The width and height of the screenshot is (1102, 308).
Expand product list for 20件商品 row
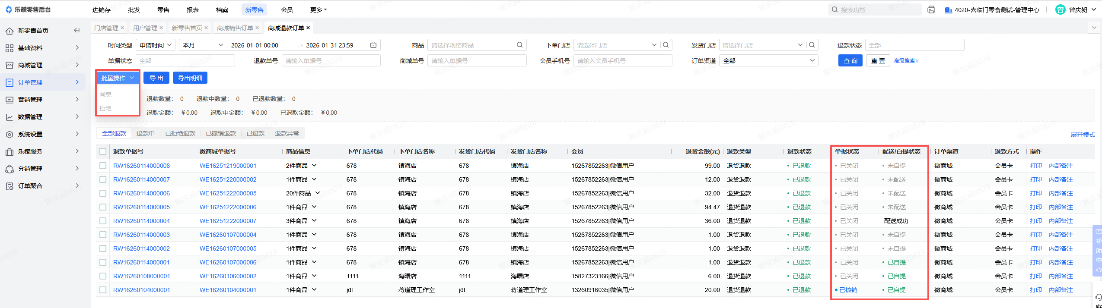click(318, 193)
